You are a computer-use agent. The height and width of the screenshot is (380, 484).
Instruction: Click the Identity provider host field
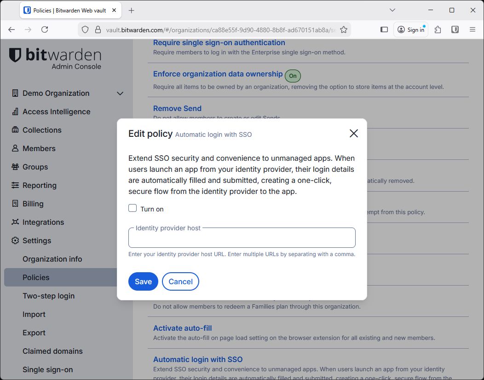tap(242, 238)
